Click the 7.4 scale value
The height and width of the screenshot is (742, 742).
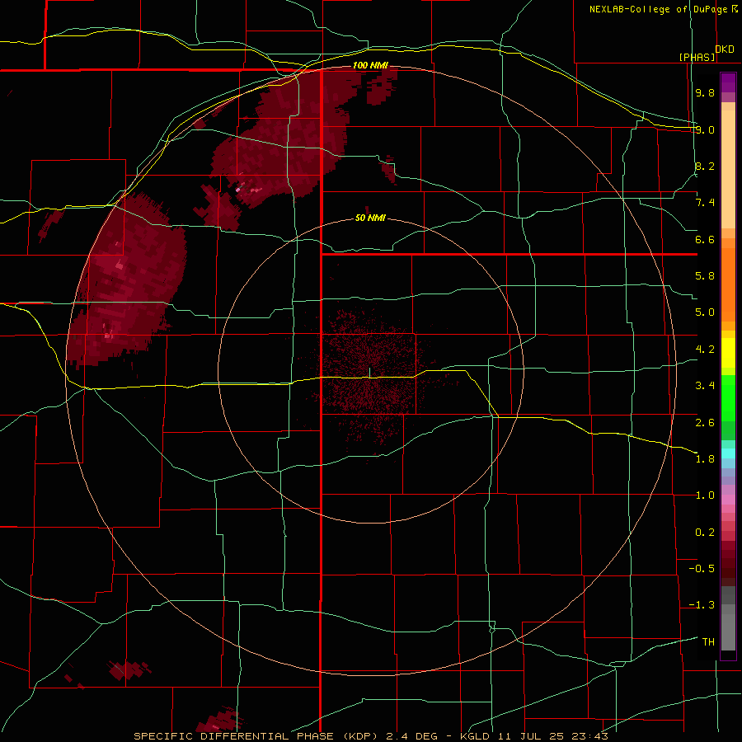click(x=705, y=203)
